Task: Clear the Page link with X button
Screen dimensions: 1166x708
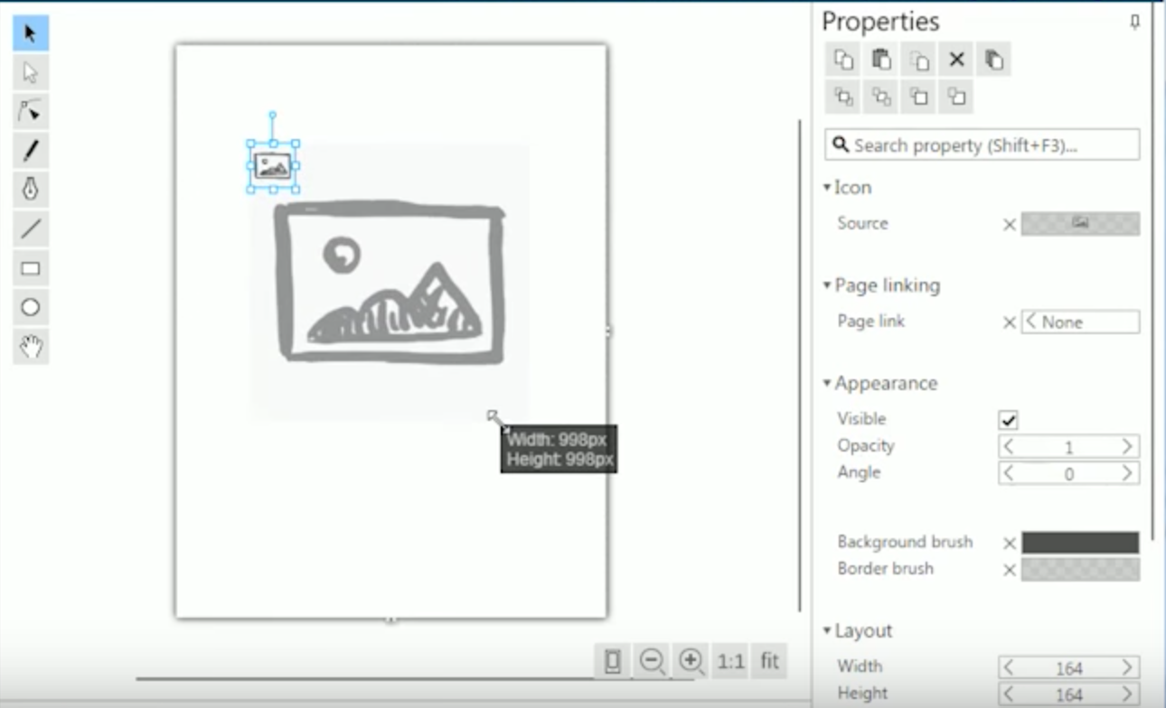Action: click(1010, 321)
